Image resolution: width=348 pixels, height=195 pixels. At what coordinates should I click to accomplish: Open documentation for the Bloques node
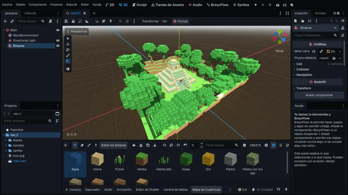coord(343,28)
